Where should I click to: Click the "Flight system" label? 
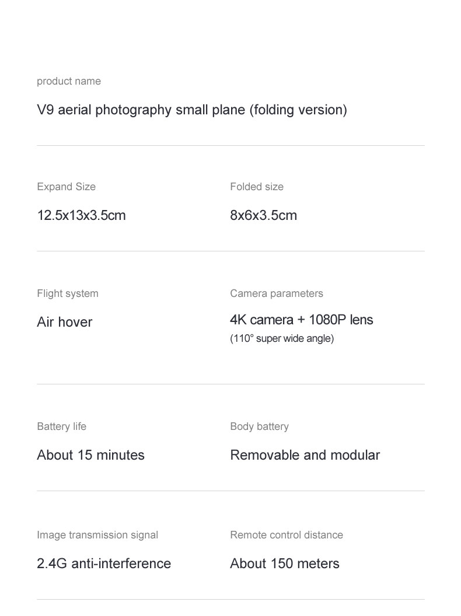point(68,293)
